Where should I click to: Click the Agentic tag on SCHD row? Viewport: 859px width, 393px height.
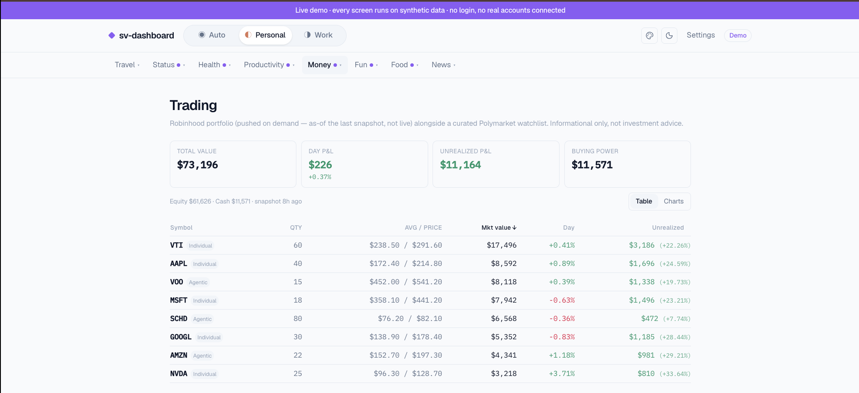coord(203,319)
